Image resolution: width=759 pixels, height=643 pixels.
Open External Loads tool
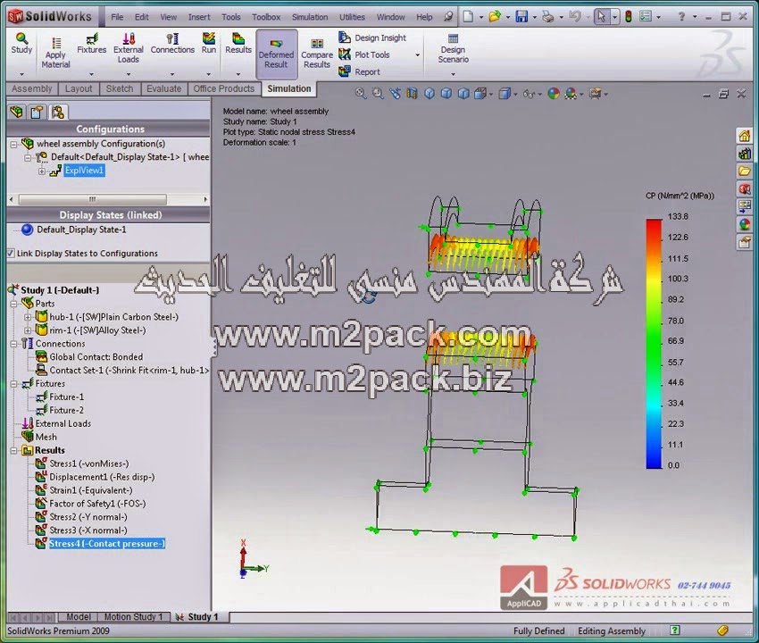(129, 48)
